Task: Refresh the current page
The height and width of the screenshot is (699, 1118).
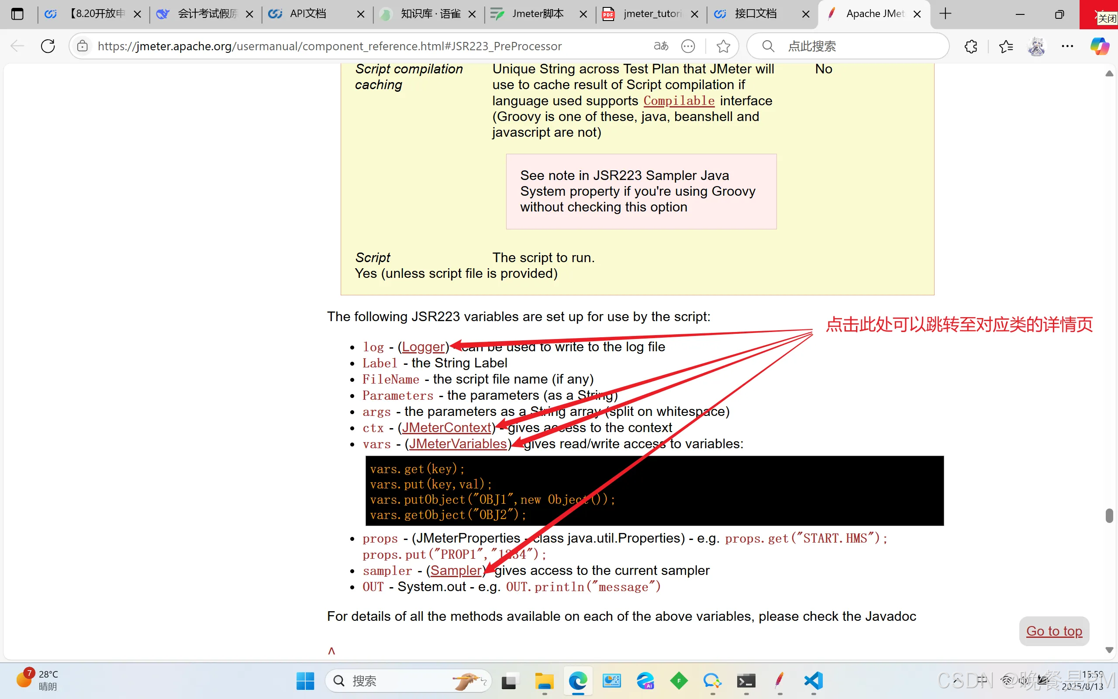Action: [48, 46]
